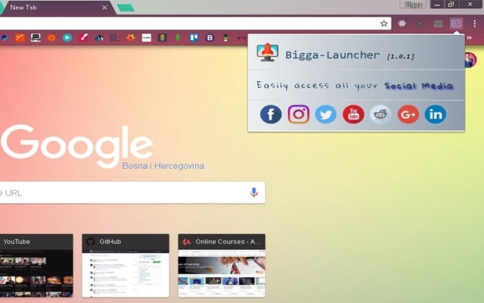Open the MongoDB green leaf bookmark
This screenshot has height=303, width=484.
point(178,38)
